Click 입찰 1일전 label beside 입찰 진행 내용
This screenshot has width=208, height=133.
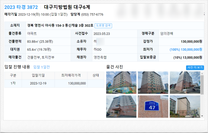pos(42,67)
